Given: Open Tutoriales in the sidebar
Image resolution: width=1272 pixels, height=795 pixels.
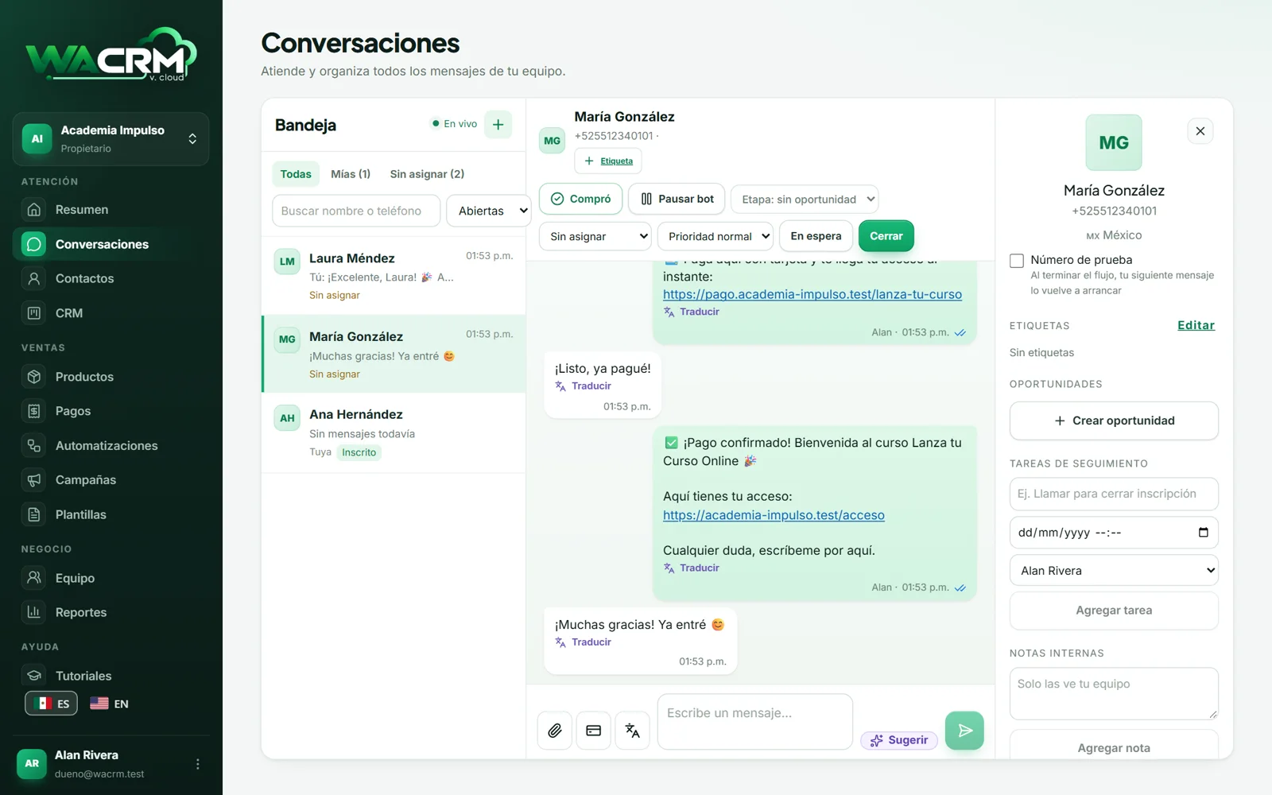Looking at the screenshot, I should point(111,676).
